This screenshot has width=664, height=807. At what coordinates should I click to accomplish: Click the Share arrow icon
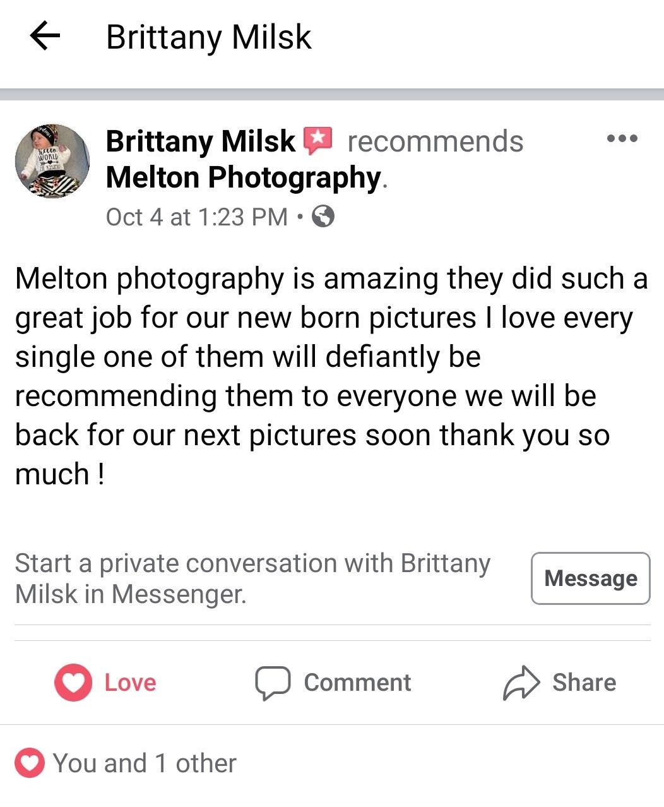pyautogui.click(x=521, y=683)
